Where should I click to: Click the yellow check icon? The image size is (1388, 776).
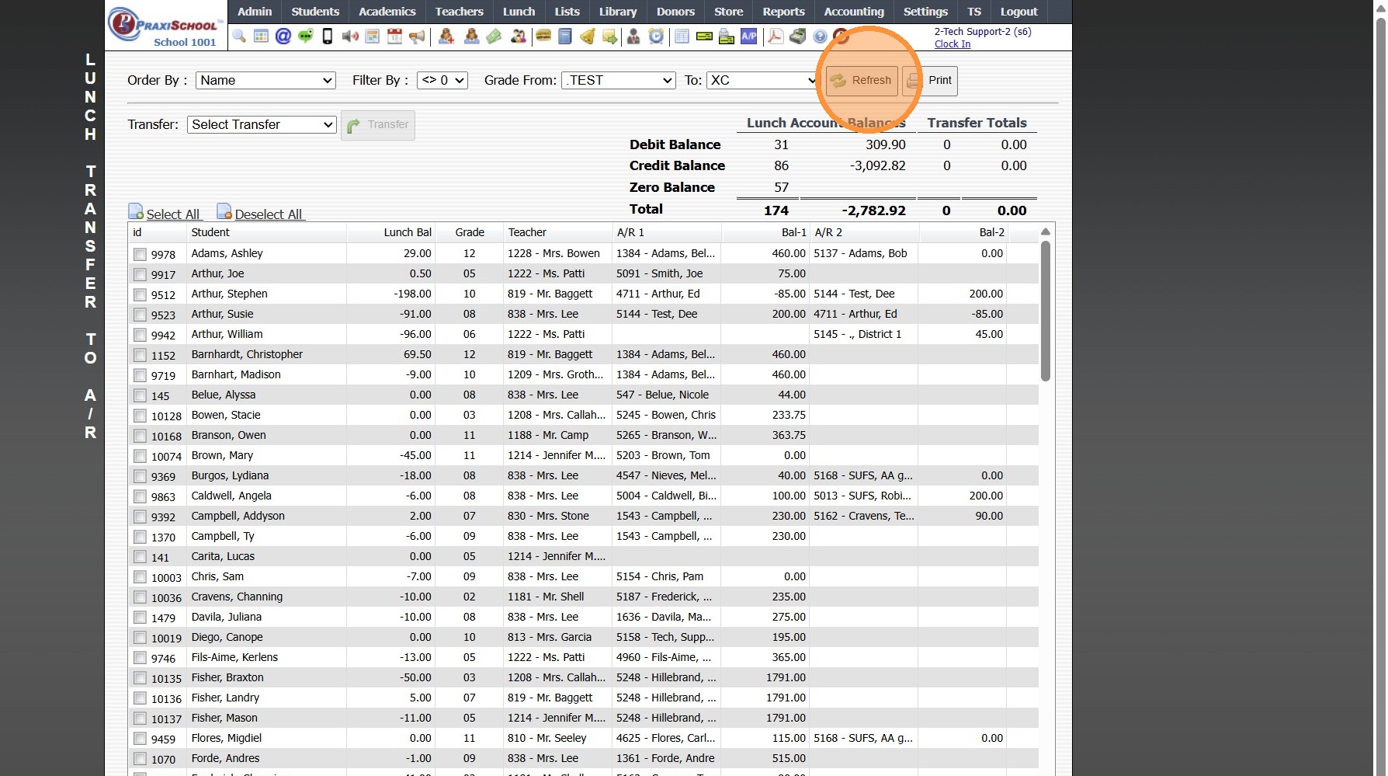[704, 37]
